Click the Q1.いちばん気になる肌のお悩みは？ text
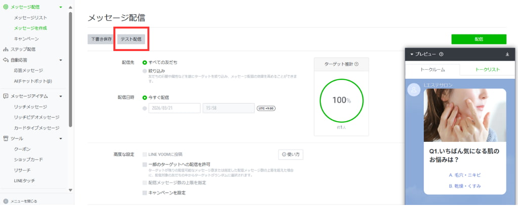This screenshot has height=209, width=518. click(464, 155)
